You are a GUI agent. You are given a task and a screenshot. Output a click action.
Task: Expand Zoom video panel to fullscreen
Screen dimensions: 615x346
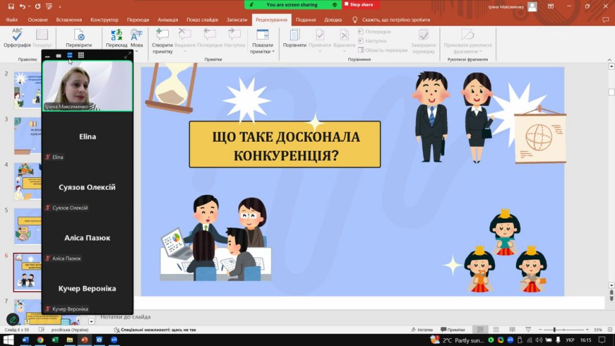click(127, 55)
